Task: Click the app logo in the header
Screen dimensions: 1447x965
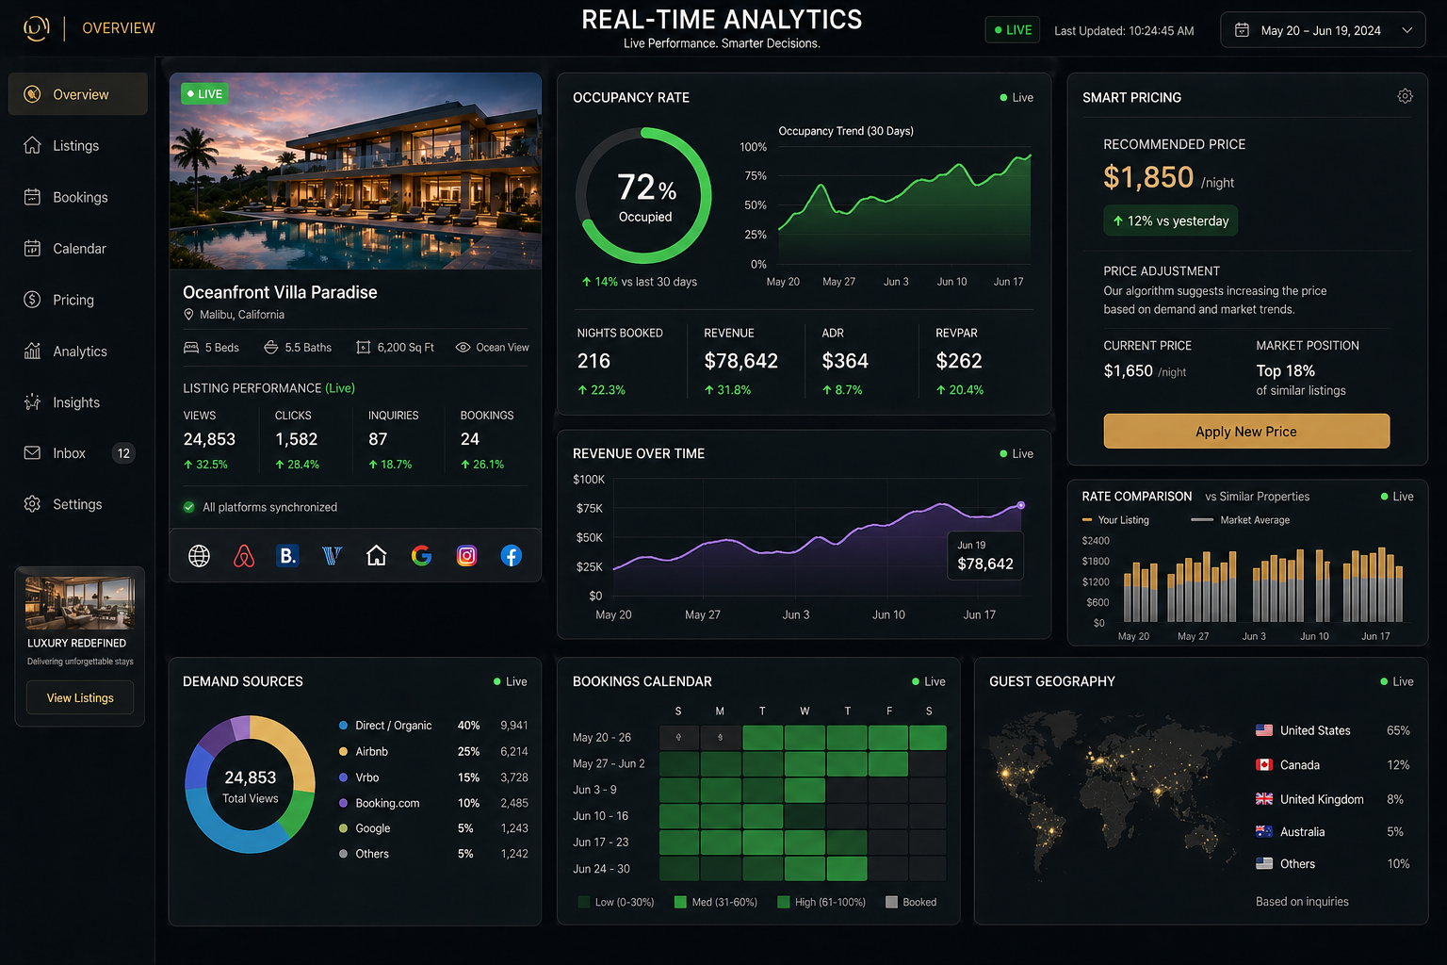Action: point(36,28)
